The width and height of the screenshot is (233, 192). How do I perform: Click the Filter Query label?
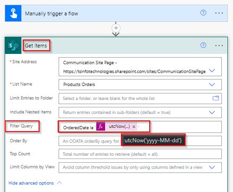click(x=21, y=126)
